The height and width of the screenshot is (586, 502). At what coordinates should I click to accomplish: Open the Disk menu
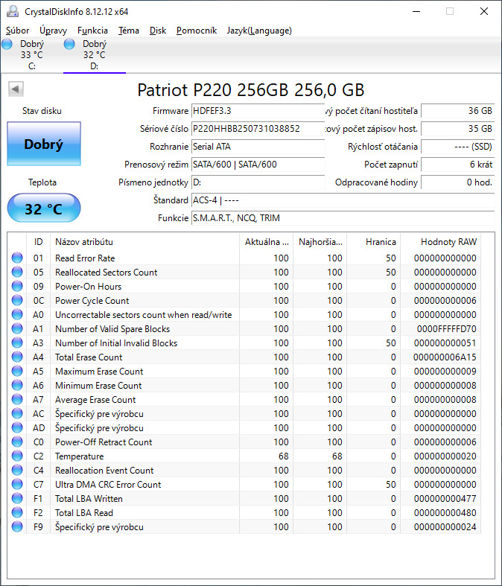(x=158, y=31)
